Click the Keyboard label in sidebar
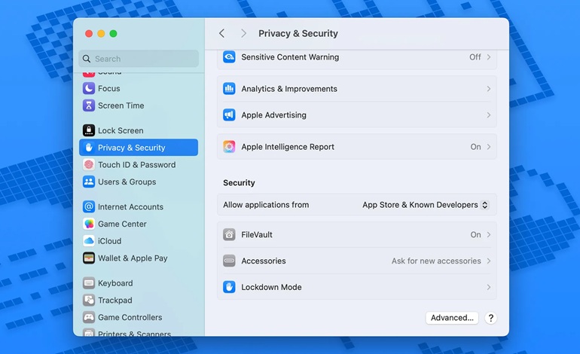The height and width of the screenshot is (354, 580). tap(115, 283)
